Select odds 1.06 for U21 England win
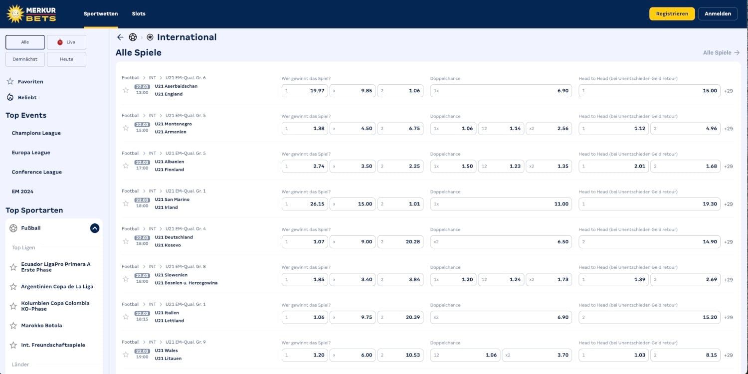This screenshot has width=748, height=374. click(400, 90)
